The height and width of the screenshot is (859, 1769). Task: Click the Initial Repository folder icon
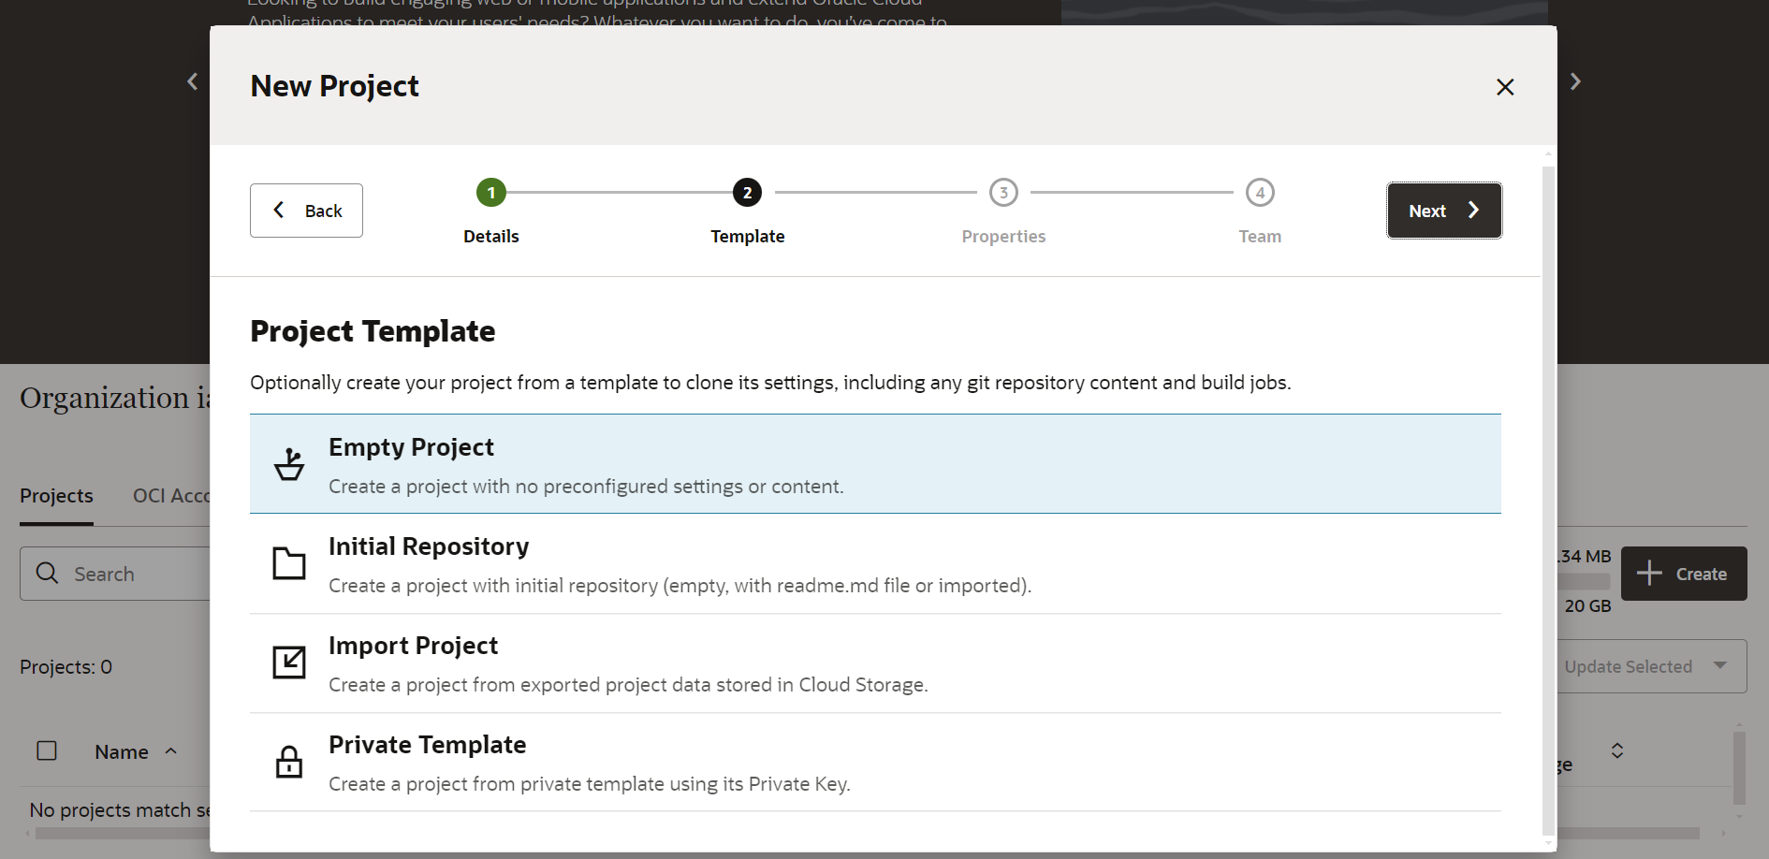[x=289, y=563]
